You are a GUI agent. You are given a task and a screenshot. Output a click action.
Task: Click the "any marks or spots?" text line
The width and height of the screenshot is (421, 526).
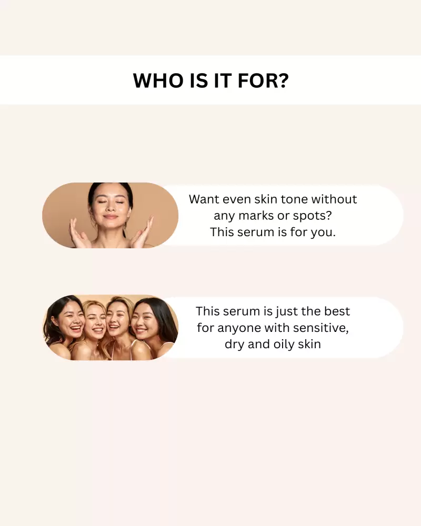273,216
